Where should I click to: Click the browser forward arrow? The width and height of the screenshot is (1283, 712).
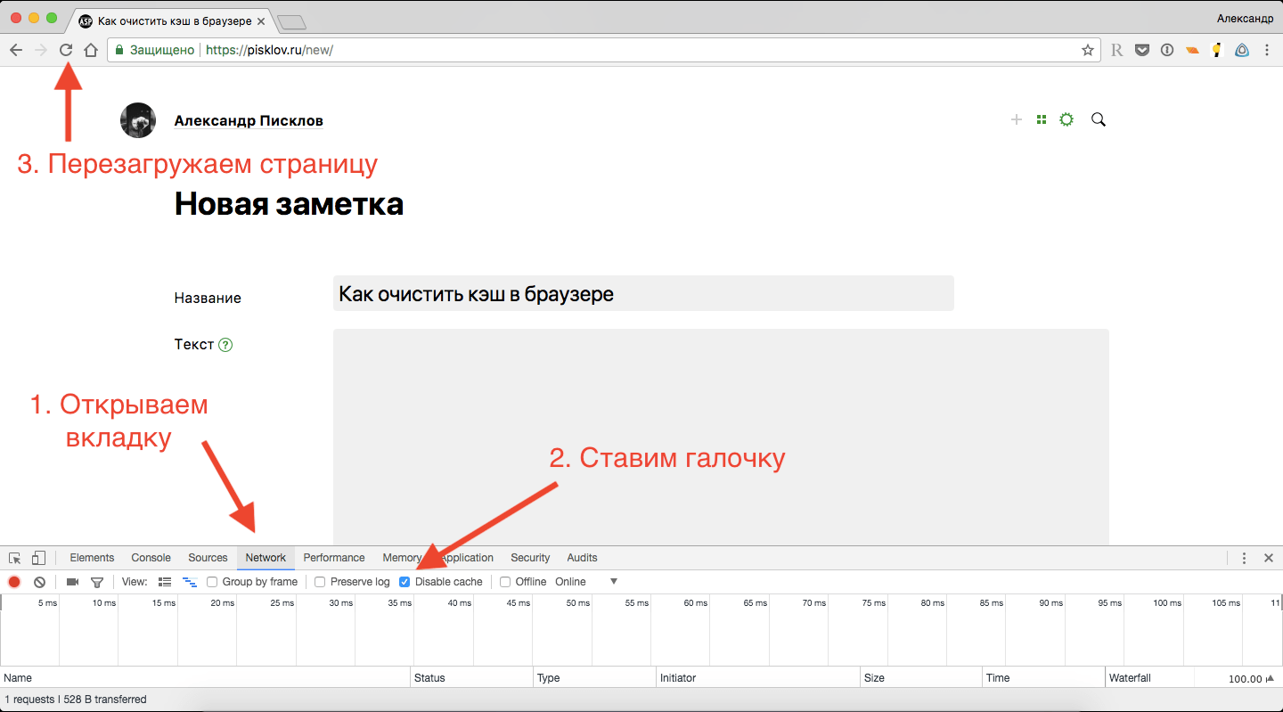41,51
